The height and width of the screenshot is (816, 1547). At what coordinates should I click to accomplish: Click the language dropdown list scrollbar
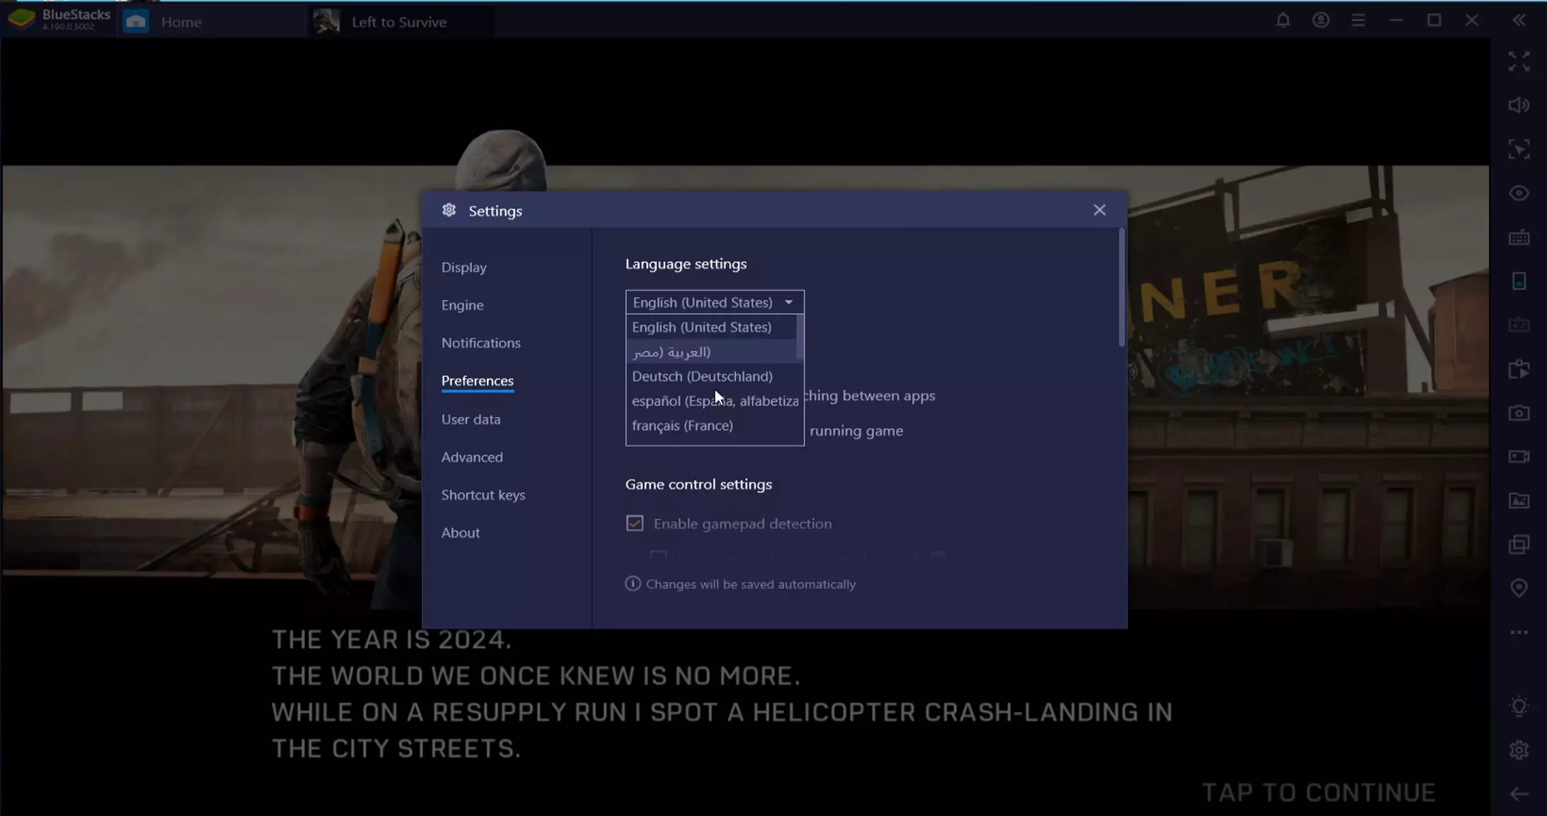click(x=800, y=337)
